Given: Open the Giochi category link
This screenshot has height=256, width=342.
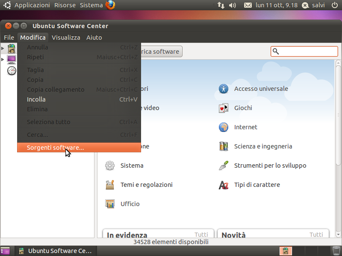Looking at the screenshot, I should click(x=243, y=108).
